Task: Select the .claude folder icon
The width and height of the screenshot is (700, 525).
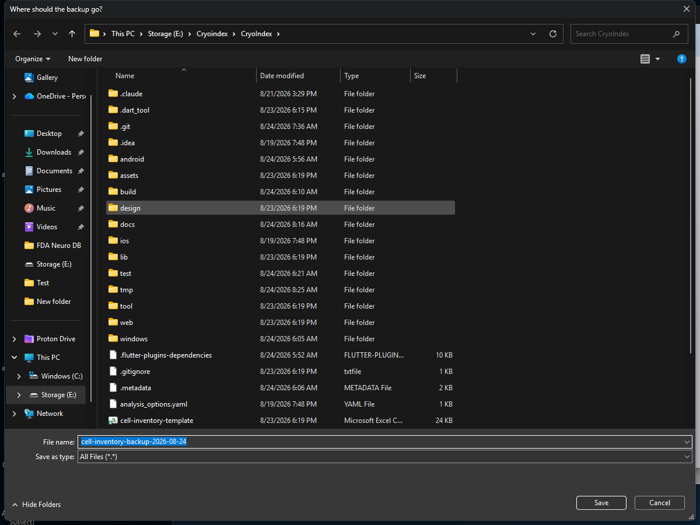Action: click(x=113, y=93)
